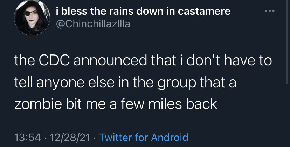Click the 13:54 timestamp
The height and width of the screenshot is (147, 290).
[28, 138]
